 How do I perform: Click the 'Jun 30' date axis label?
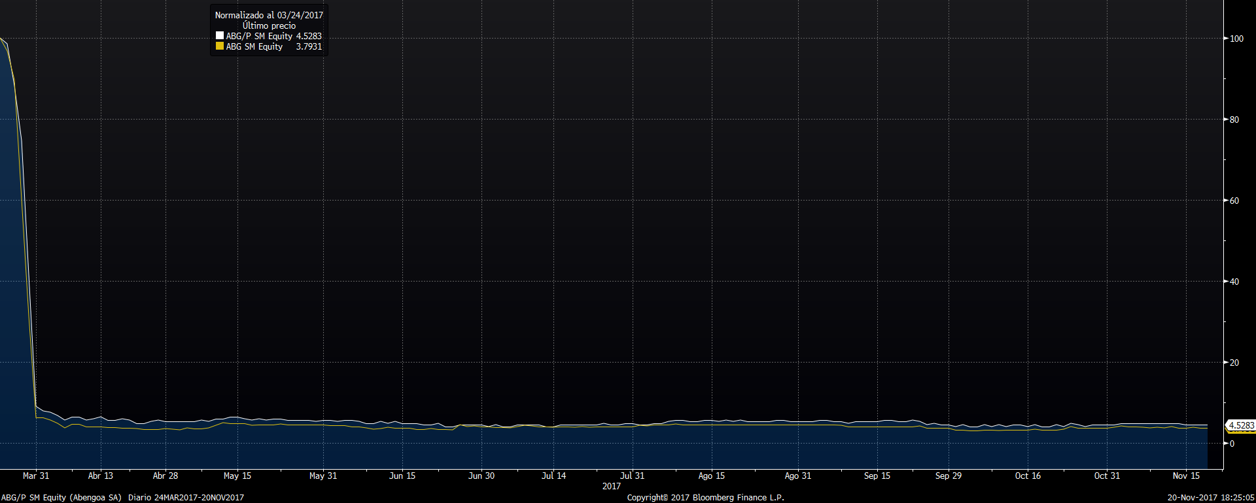click(x=481, y=476)
